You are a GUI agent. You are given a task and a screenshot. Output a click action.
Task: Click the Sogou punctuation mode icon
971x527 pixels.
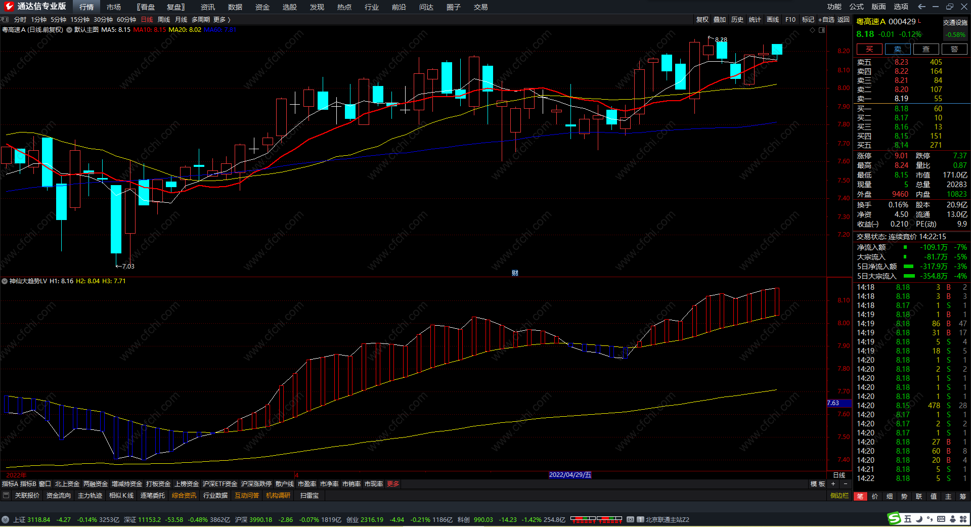pos(930,519)
